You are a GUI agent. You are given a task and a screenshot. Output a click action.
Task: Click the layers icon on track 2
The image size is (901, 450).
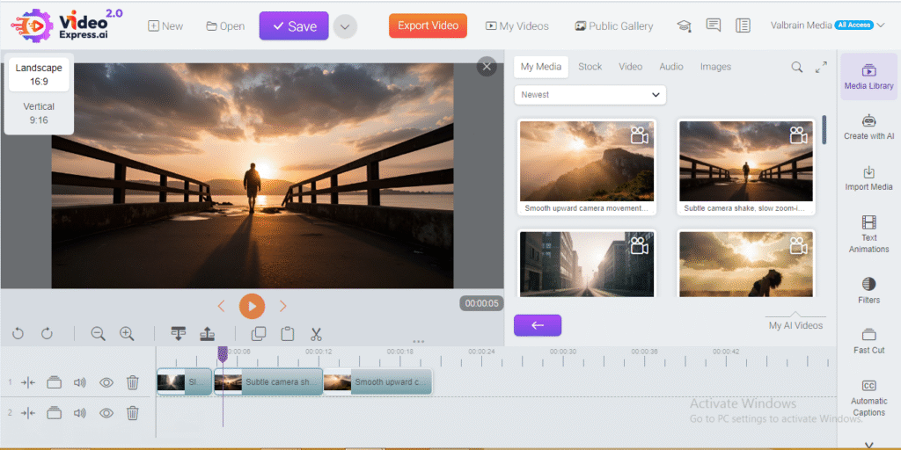[54, 413]
